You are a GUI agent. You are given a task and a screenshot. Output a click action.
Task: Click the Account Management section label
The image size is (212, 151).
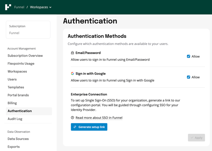[22, 48]
